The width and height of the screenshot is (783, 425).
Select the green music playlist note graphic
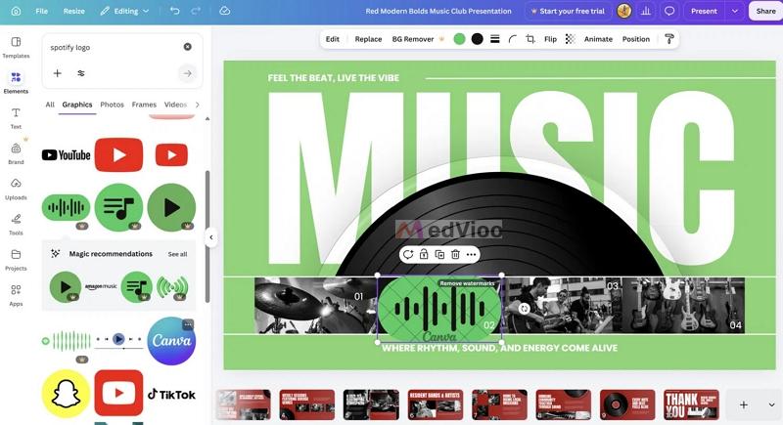tap(118, 207)
